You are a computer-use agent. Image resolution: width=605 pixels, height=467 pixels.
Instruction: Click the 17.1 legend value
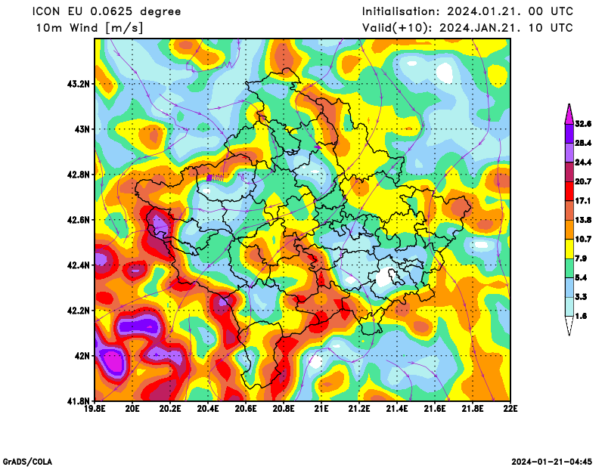(583, 200)
